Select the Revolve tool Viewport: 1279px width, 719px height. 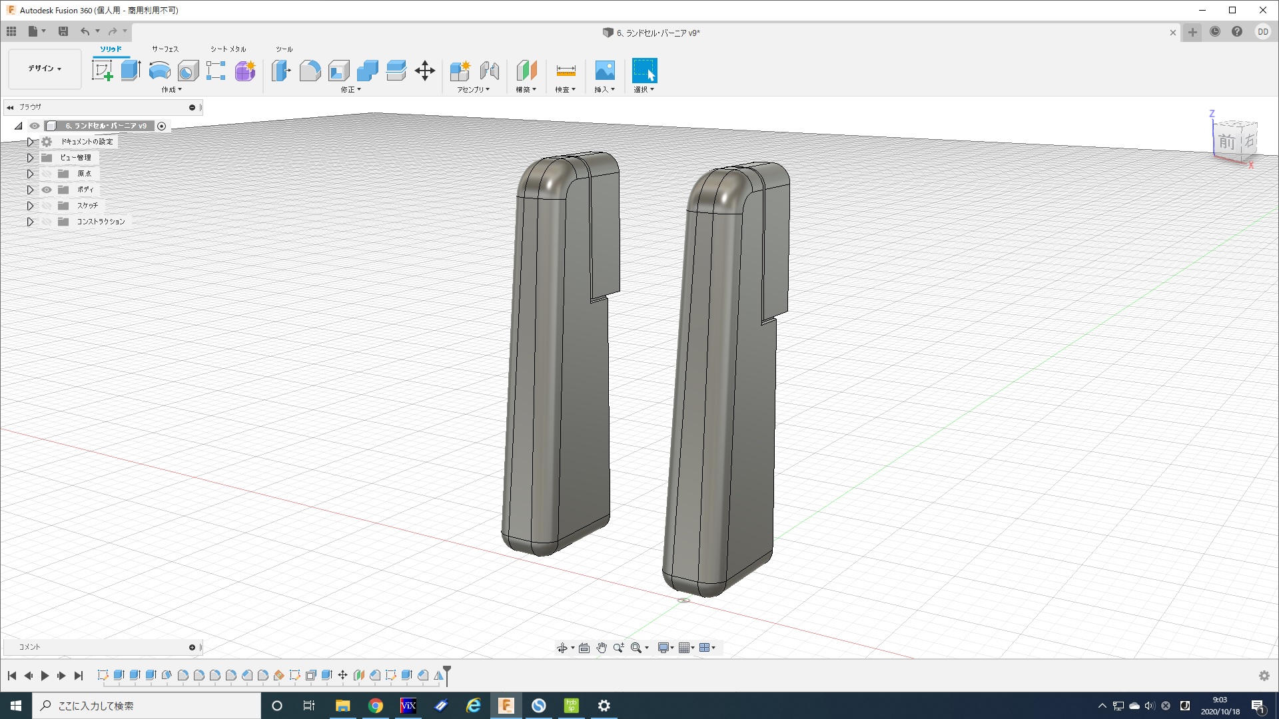coord(159,70)
